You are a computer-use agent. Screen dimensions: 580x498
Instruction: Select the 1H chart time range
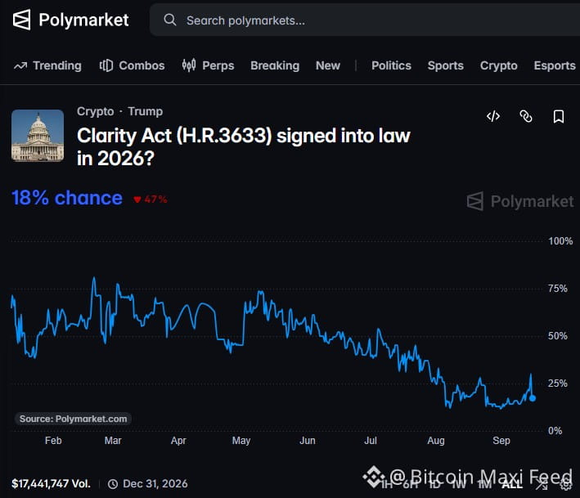tap(387, 484)
